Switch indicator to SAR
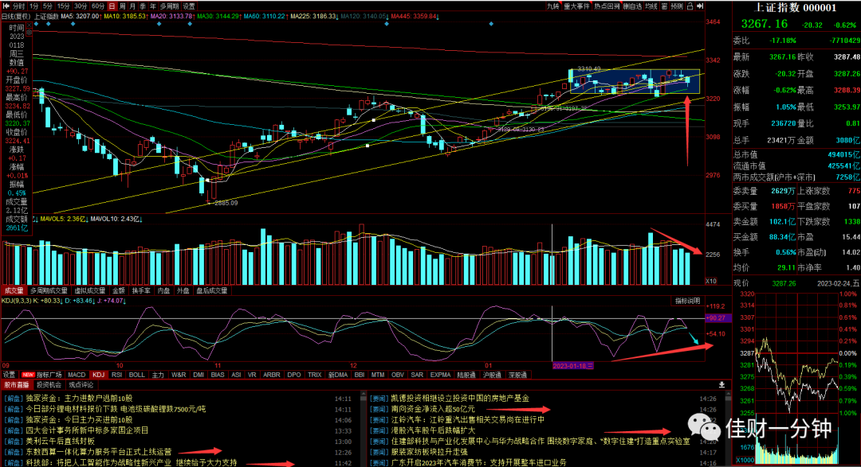Image resolution: width=861 pixels, height=467 pixels. 417,375
